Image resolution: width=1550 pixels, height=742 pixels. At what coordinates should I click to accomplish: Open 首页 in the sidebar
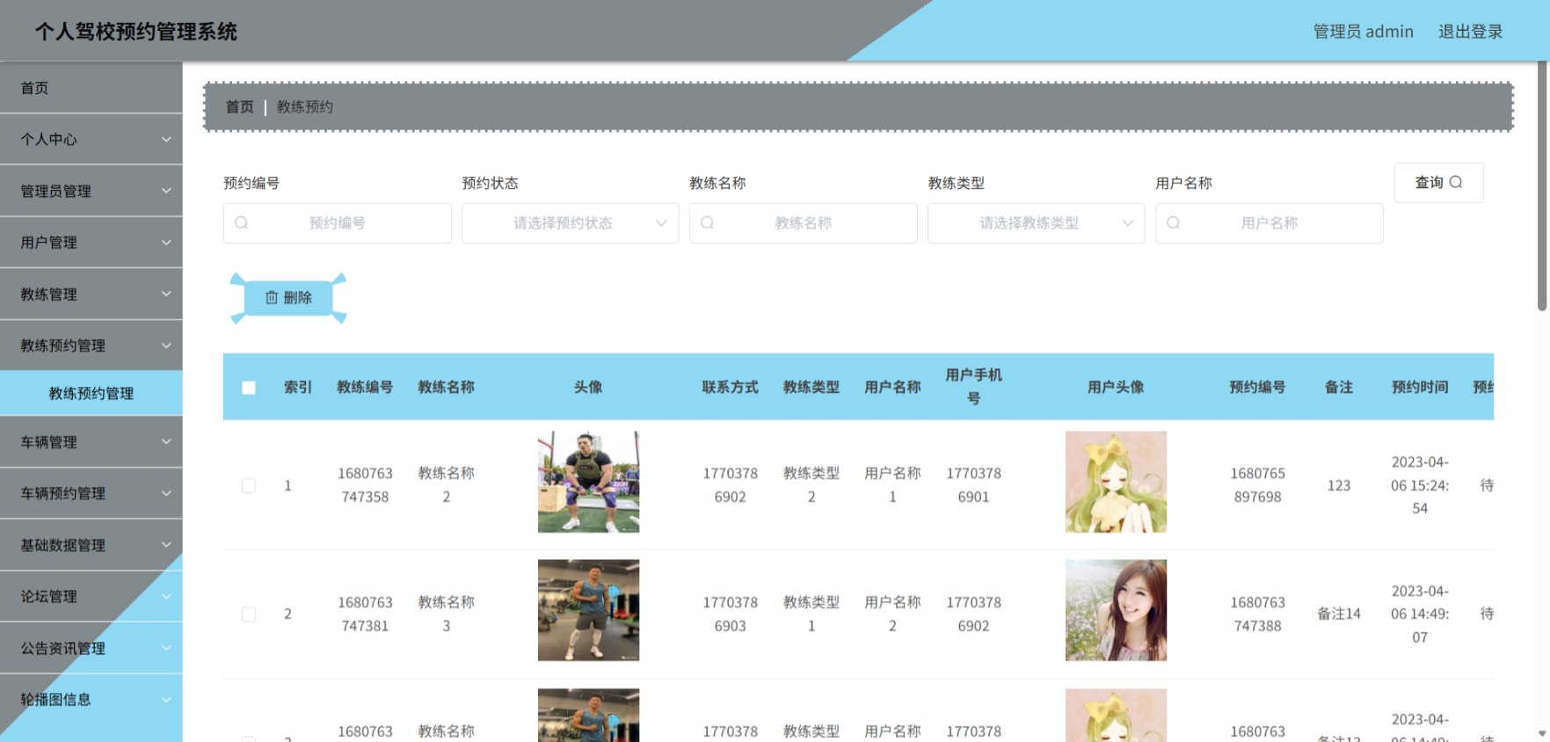(91, 88)
